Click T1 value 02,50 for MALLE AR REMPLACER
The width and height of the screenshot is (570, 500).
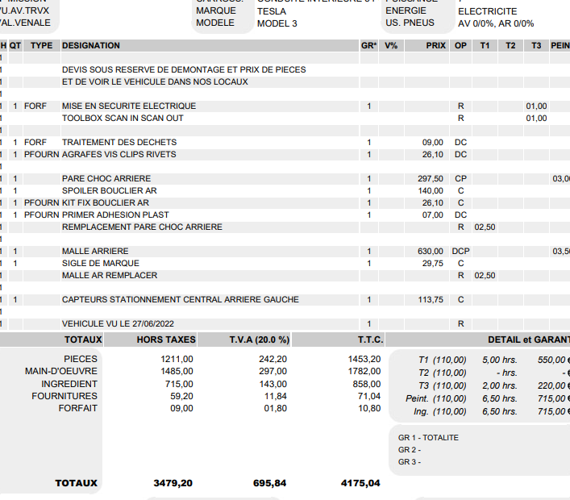click(485, 275)
